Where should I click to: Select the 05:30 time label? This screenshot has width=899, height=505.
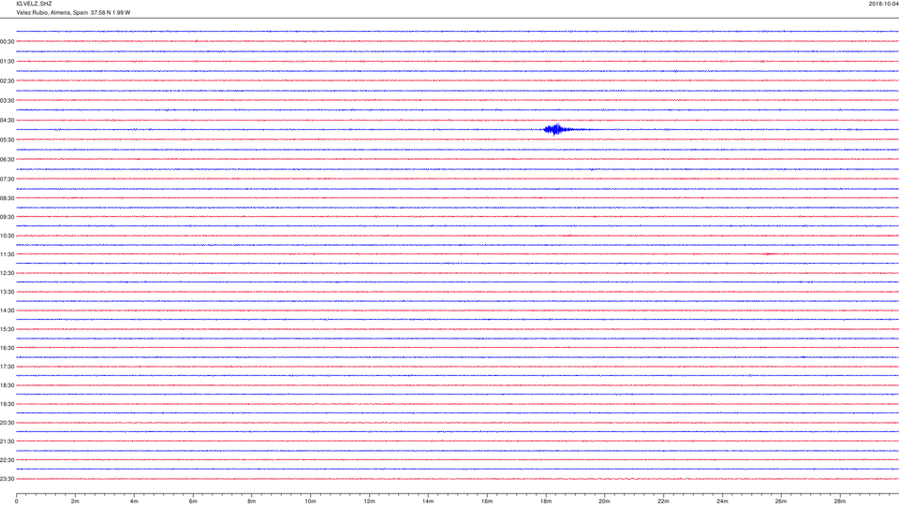(7, 139)
